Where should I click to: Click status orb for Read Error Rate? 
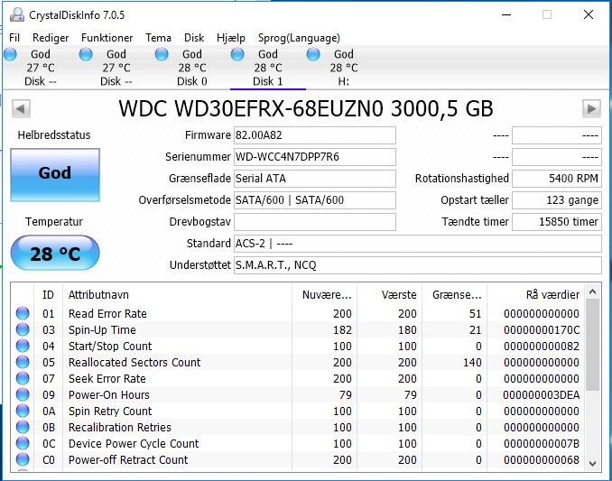click(x=23, y=313)
